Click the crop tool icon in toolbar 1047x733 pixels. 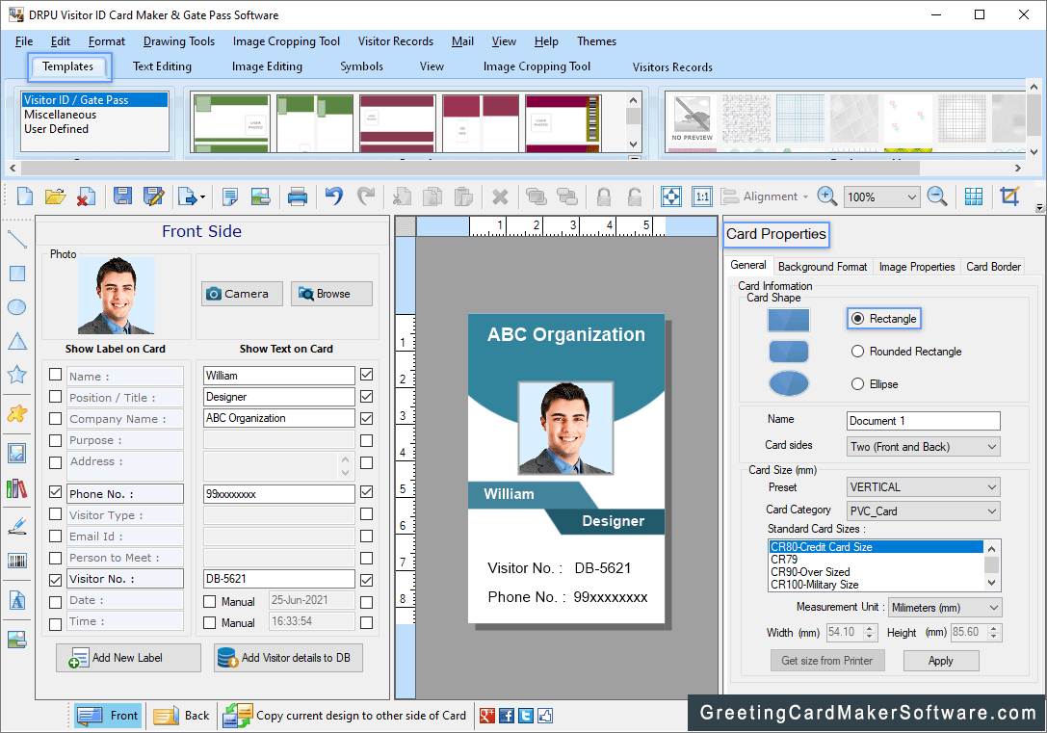pyautogui.click(x=1009, y=196)
